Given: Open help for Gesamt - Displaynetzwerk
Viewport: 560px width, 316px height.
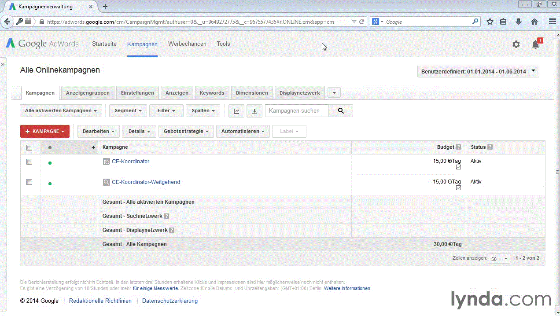Looking at the screenshot, I should 172,230.
